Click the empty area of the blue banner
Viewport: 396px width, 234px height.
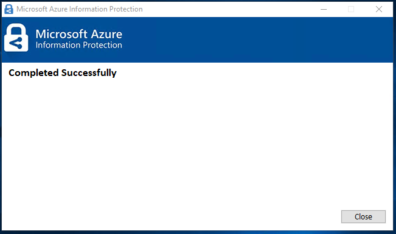pyautogui.click(x=253, y=40)
